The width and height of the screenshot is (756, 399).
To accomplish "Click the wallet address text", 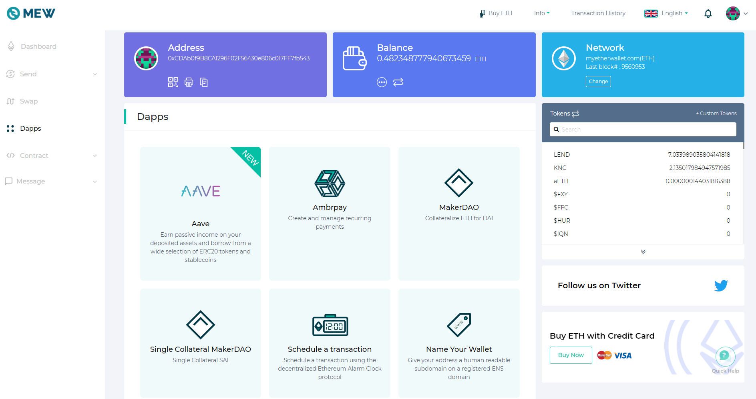I will click(x=239, y=58).
